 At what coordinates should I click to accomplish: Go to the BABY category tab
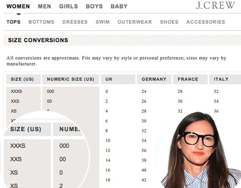coord(119,6)
